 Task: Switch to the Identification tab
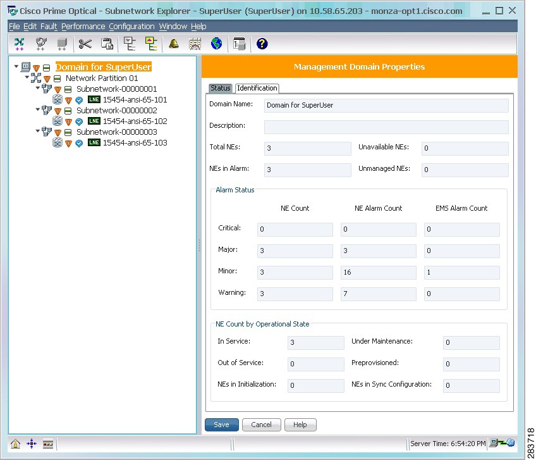[257, 89]
